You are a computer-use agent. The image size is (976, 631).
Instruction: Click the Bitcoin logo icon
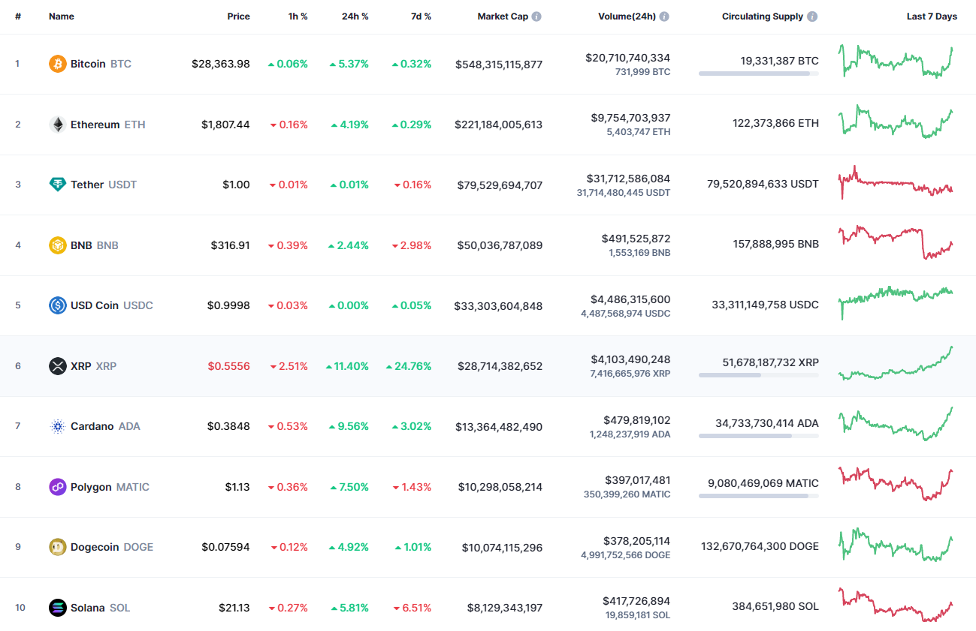tap(56, 64)
